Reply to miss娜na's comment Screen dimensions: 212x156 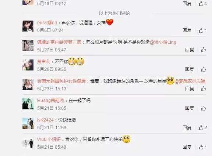coord(187,30)
